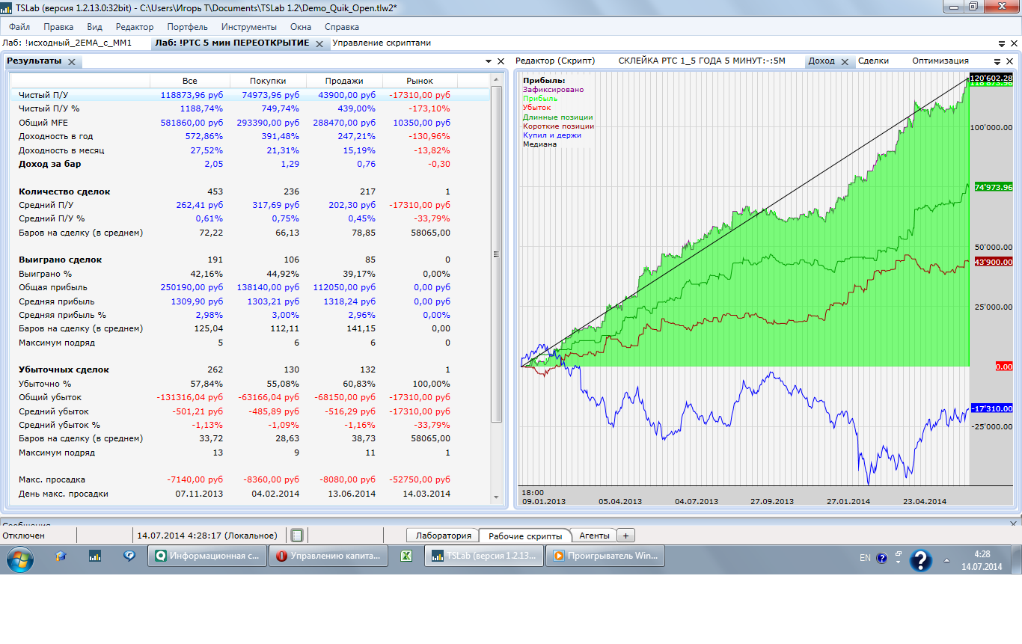Click the pinned chart icon on taskbar
The image size is (1022, 644).
click(x=95, y=556)
